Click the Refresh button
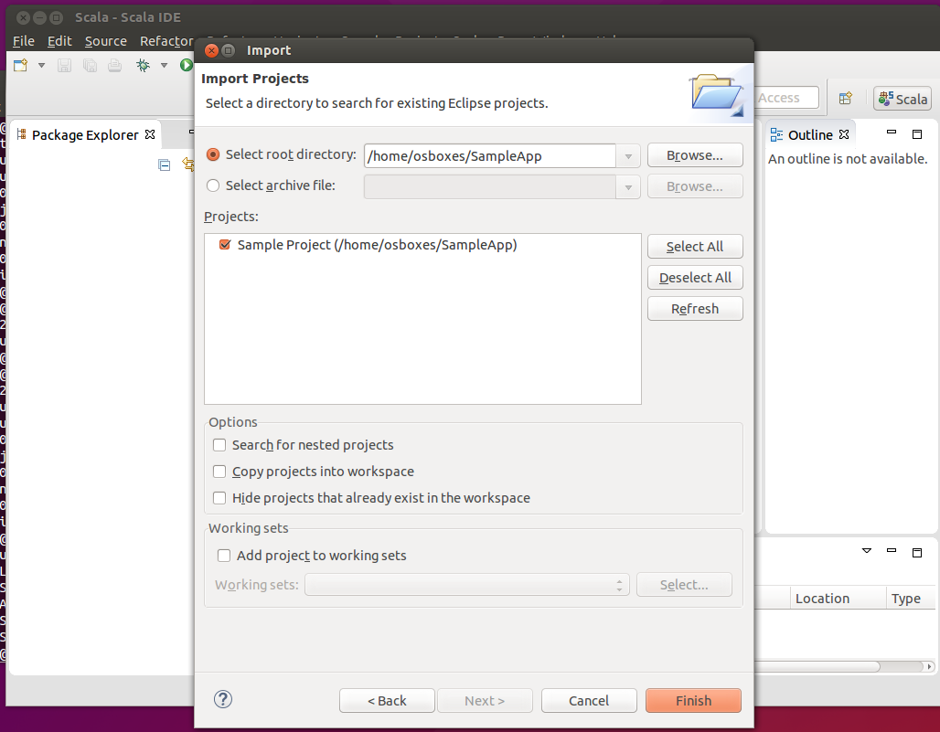 (695, 309)
